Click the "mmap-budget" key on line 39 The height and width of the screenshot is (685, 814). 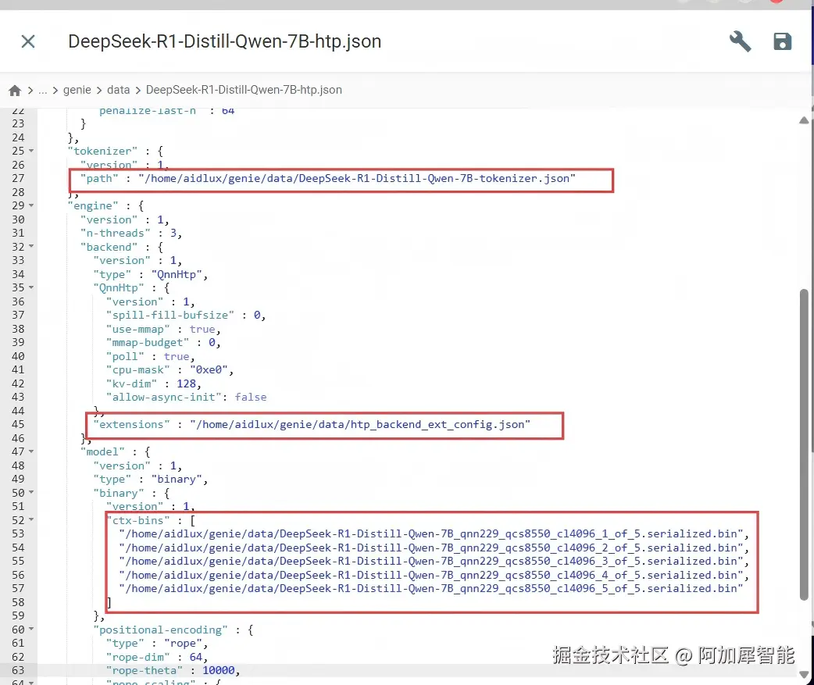coord(148,342)
